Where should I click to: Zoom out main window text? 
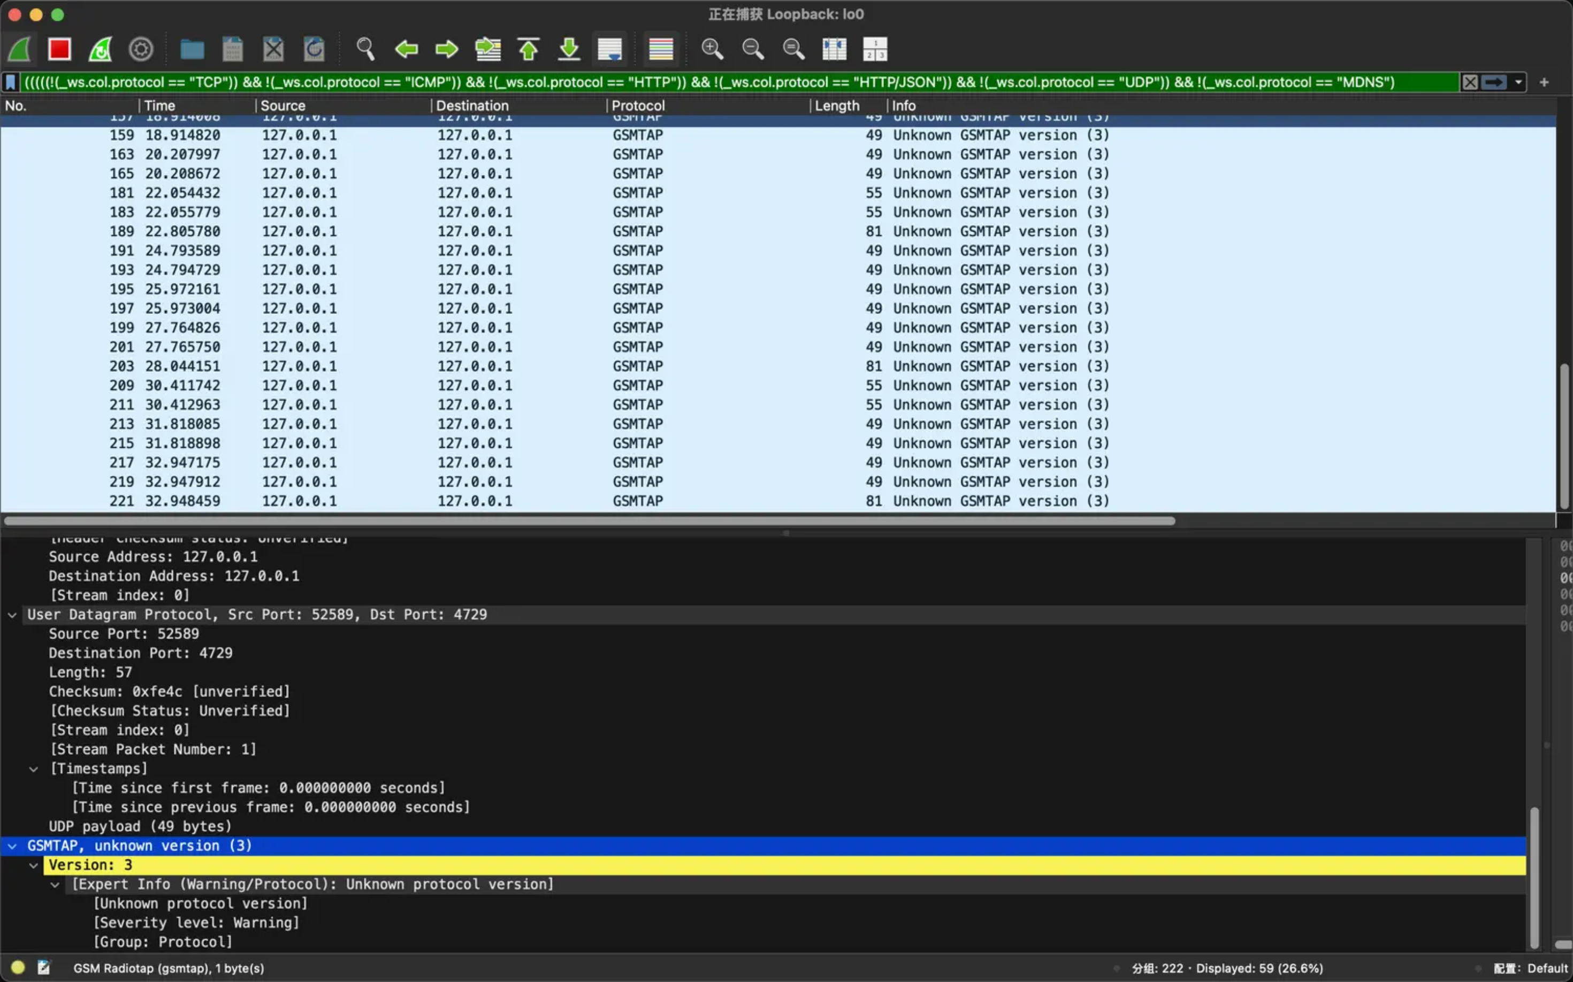753,49
